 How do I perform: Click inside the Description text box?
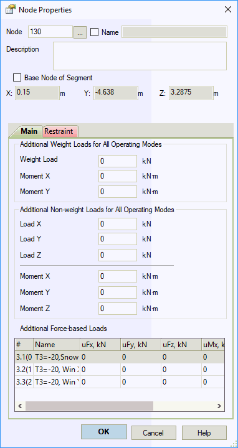[140, 56]
